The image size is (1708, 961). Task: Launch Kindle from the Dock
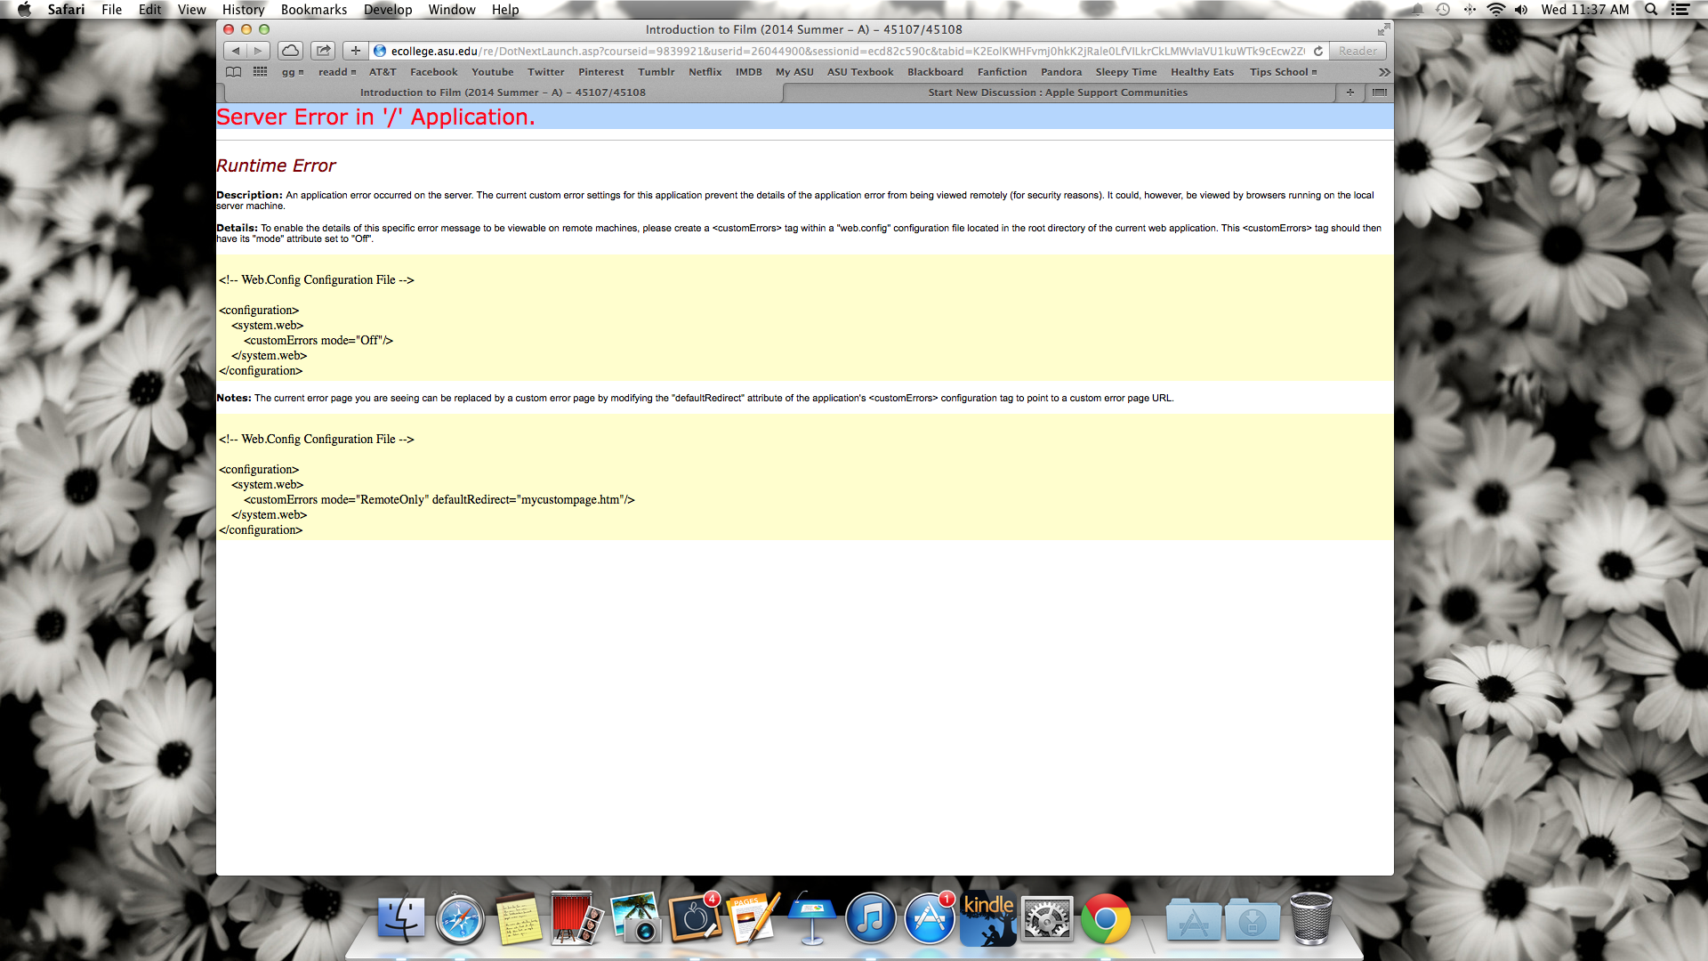(987, 919)
